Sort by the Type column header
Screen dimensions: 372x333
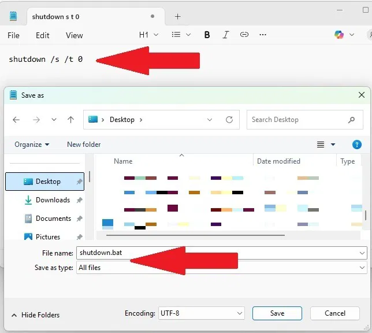coord(348,161)
